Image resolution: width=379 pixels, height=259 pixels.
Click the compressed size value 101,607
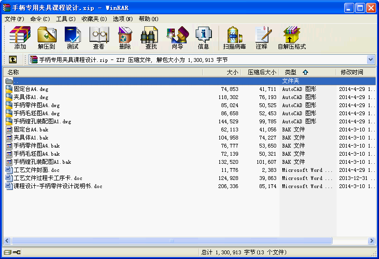tap(266, 162)
